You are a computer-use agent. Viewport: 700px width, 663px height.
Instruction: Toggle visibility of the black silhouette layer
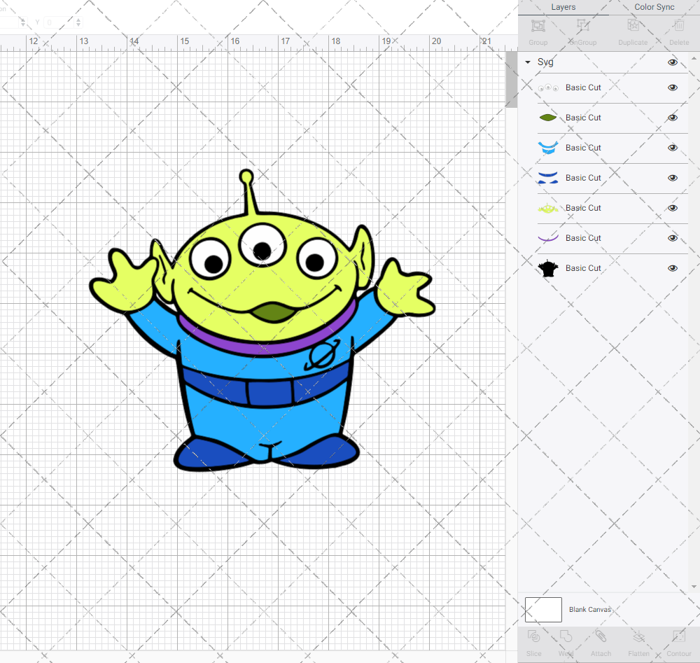point(673,268)
